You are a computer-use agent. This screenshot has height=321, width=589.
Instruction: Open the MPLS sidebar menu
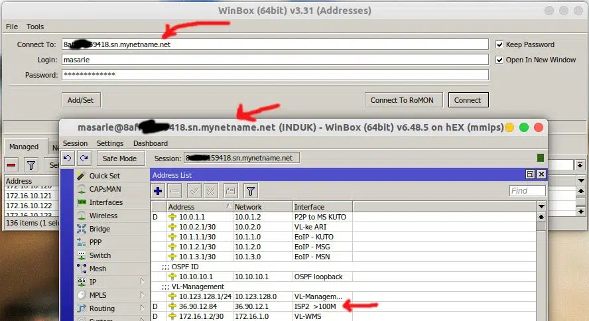[x=98, y=295]
